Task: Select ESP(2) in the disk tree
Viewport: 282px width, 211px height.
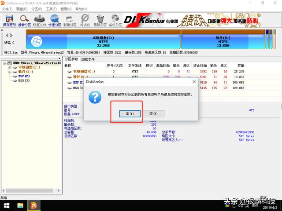Action: tap(24, 76)
